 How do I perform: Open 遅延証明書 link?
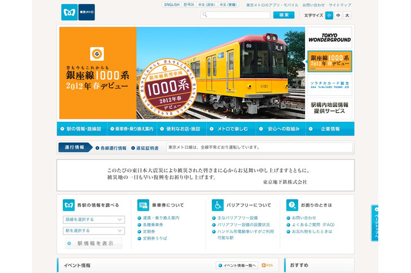point(147,148)
